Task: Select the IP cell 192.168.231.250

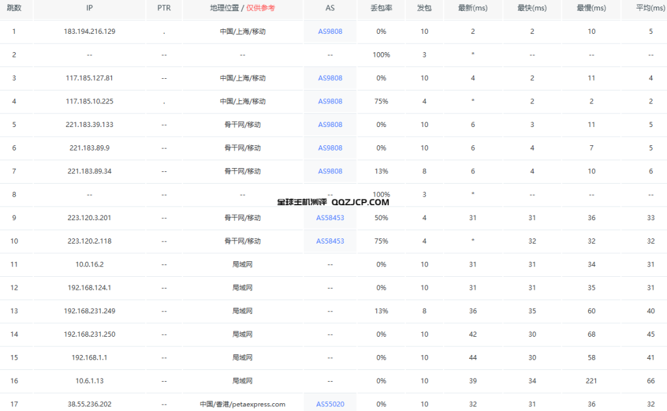Action: coord(89,334)
